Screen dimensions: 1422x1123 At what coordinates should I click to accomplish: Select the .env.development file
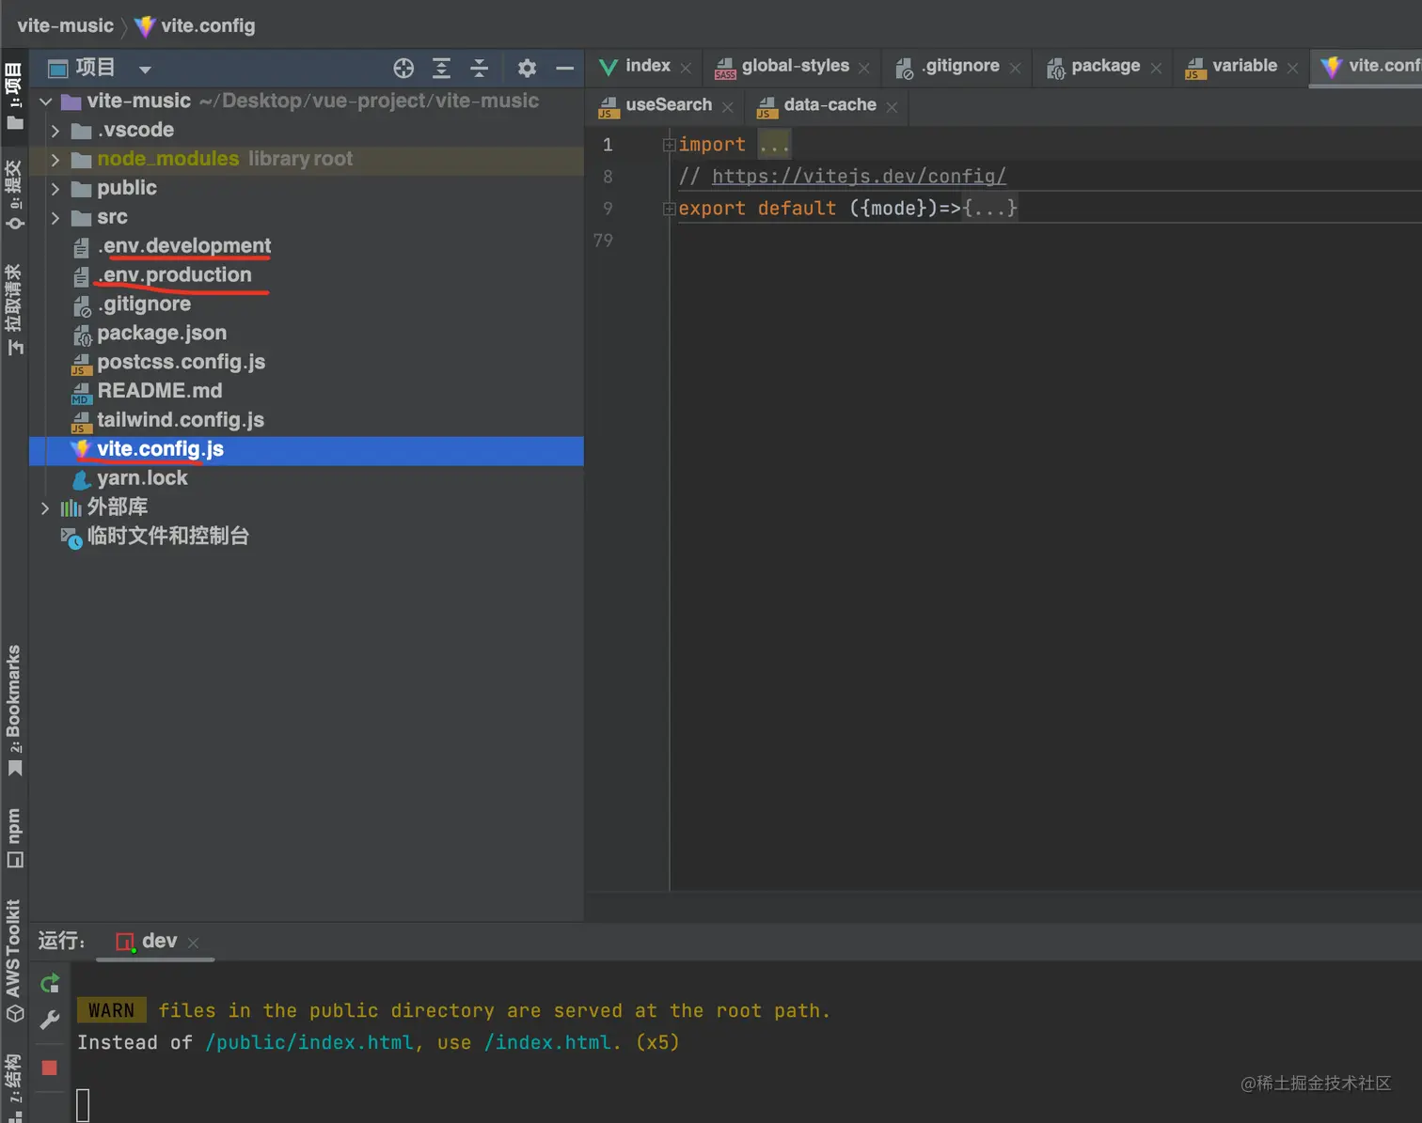[184, 246]
